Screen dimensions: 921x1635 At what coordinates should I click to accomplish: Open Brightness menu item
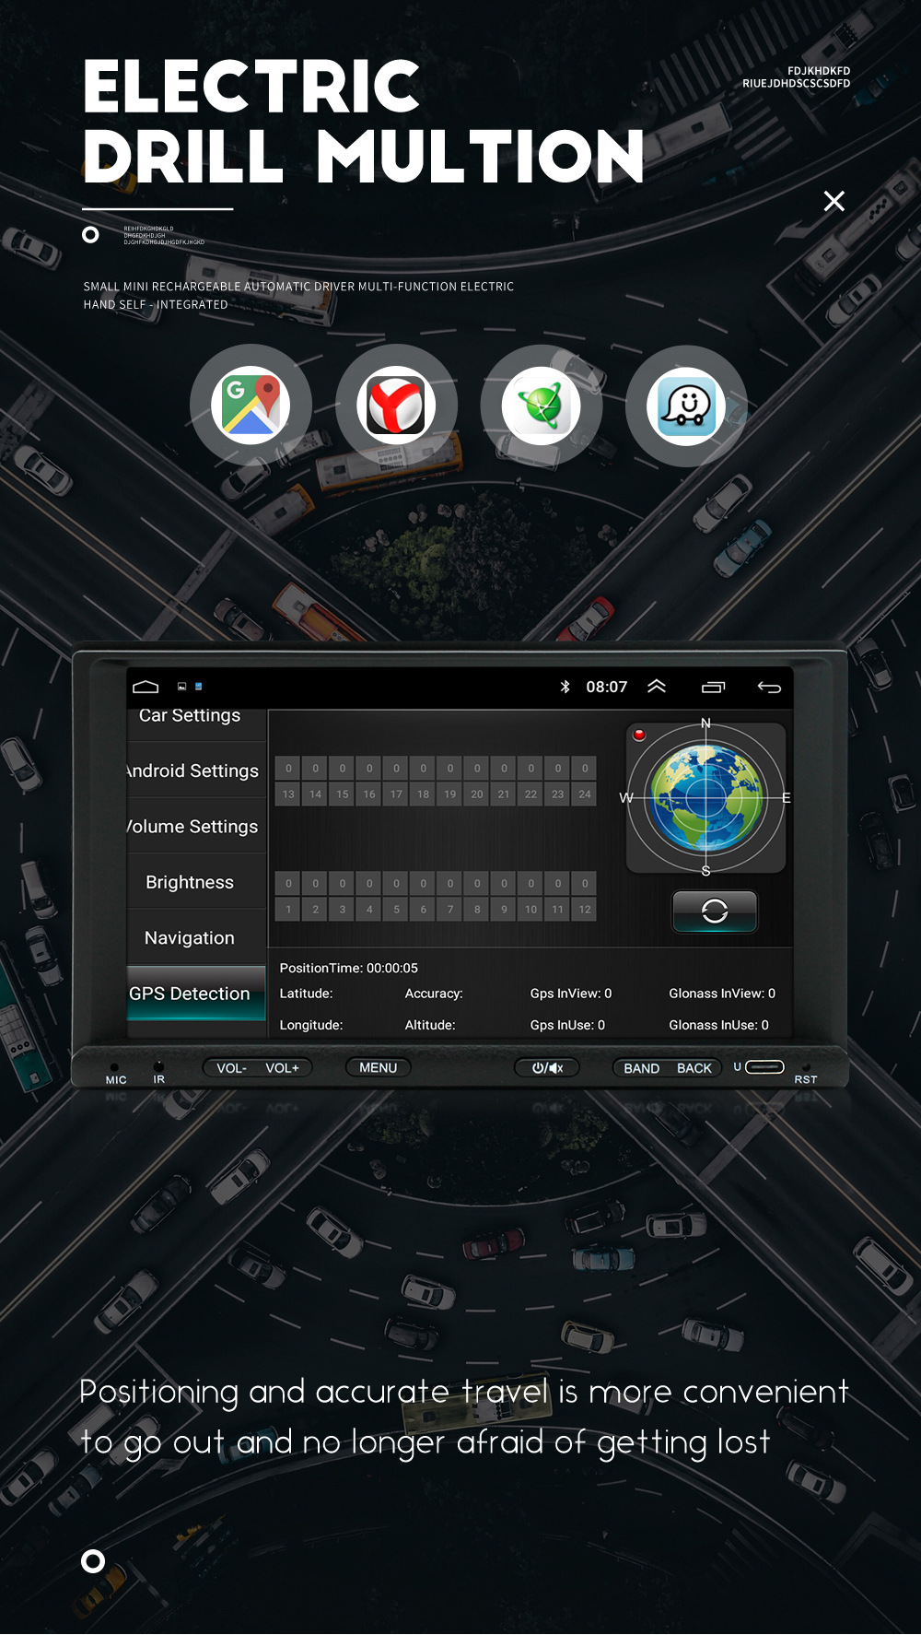(x=190, y=882)
